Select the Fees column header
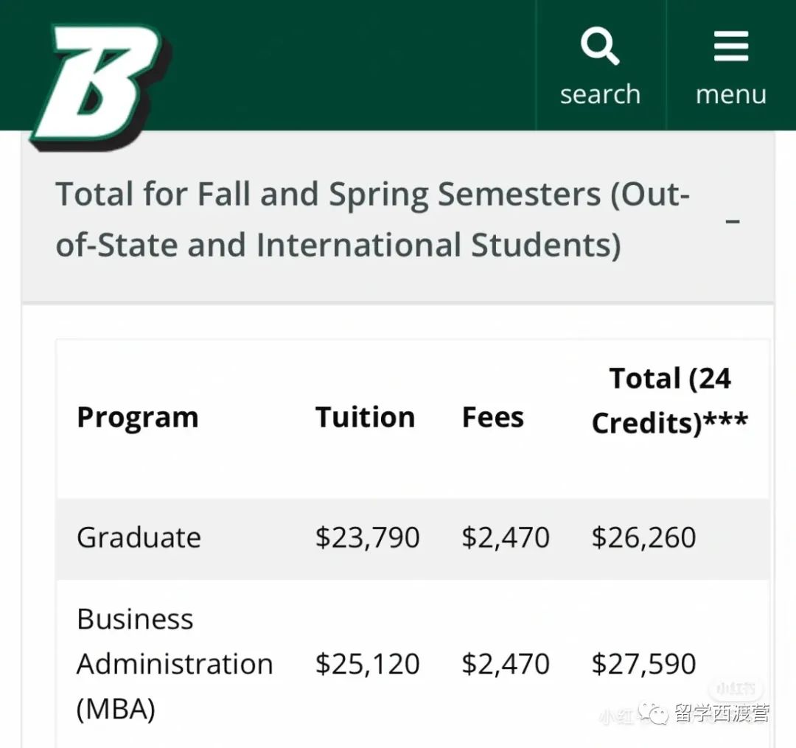Image resolution: width=796 pixels, height=748 pixels. pyautogui.click(x=492, y=417)
